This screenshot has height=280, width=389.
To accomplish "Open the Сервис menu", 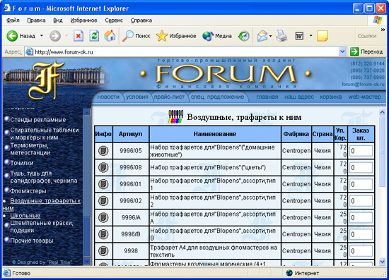I will coord(114,20).
